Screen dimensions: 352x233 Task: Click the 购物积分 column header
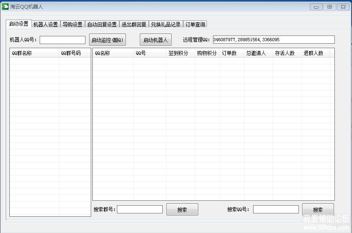point(207,53)
